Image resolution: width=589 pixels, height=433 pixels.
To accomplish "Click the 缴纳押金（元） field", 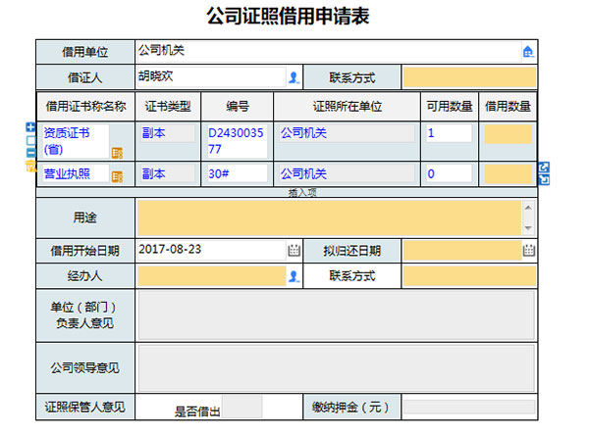I will pos(469,407).
